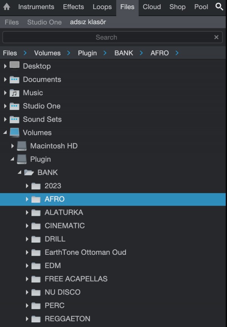227x327 pixels.
Task: Click the Desktop computer icon
Action: pos(14,65)
